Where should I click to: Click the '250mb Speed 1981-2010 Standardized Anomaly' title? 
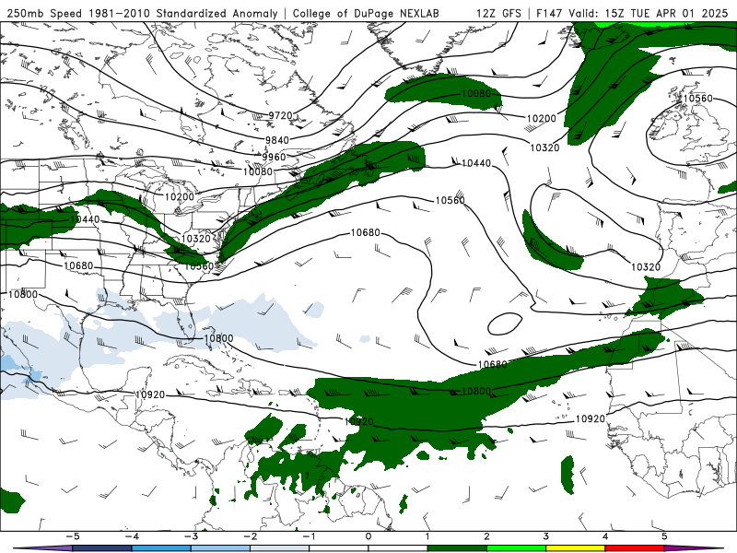tap(142, 13)
